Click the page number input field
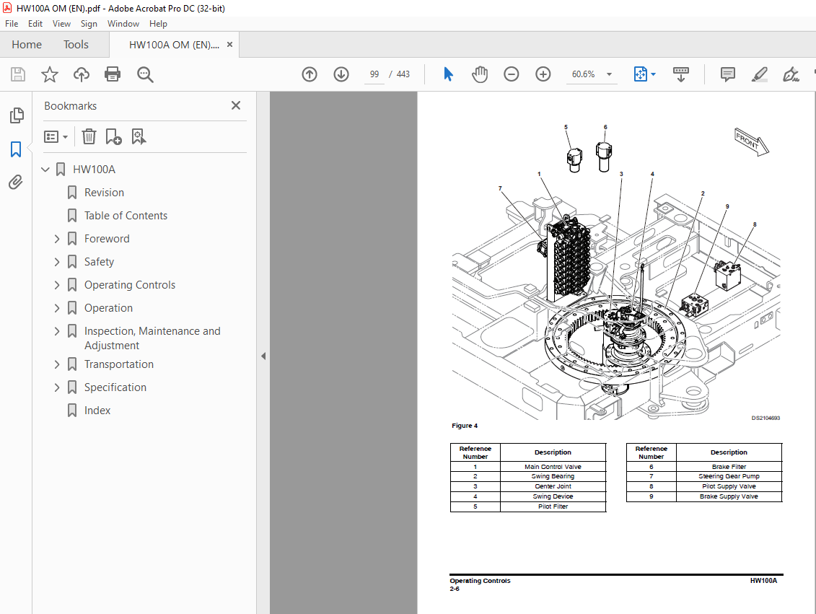This screenshot has width=816, height=614. [374, 74]
